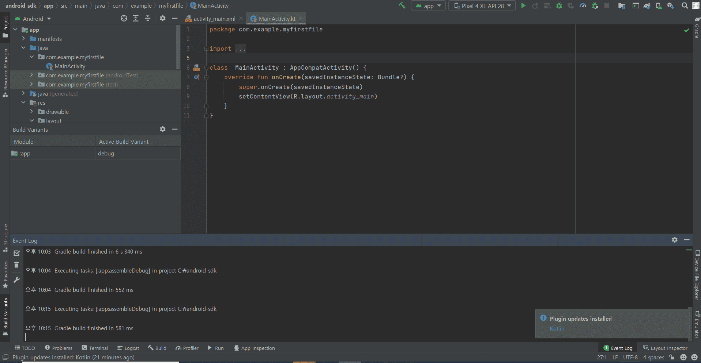
Task: Open the Profile app gauge icon
Action: point(583,6)
